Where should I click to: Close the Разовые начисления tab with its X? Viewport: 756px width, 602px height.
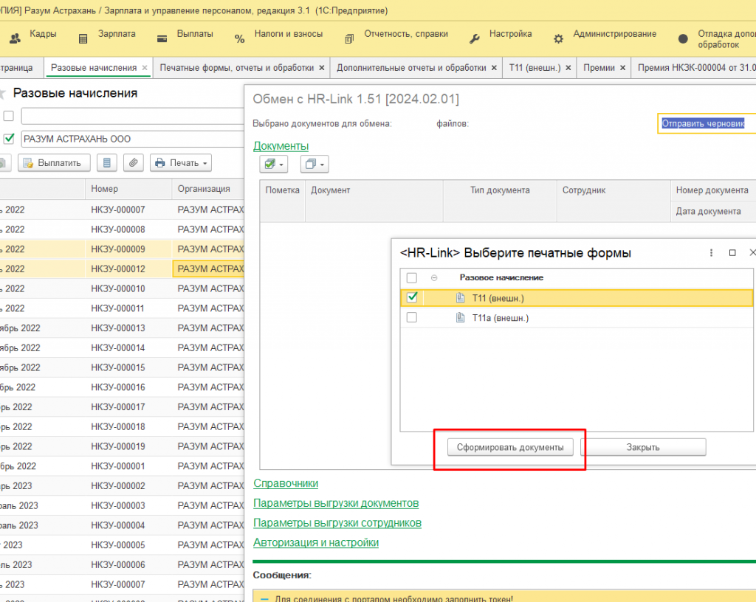(x=145, y=68)
